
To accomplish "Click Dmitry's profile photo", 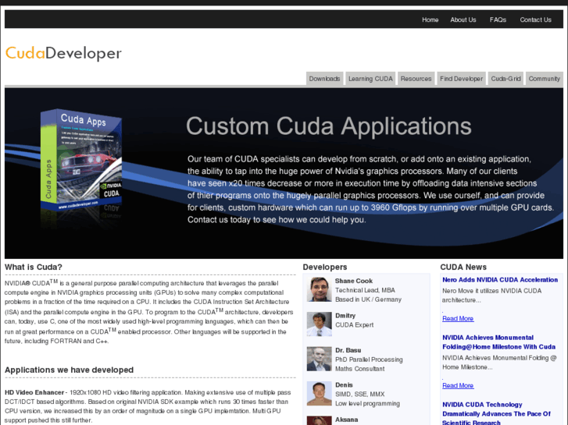I will point(319,324).
